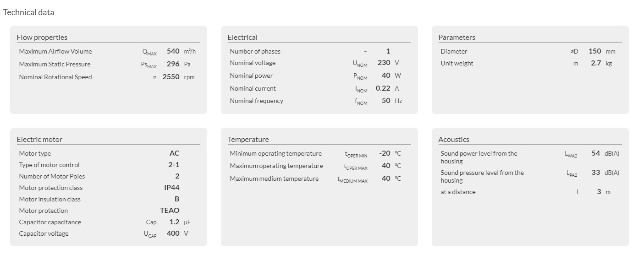Click the Temperature section title
This screenshot has width=638, height=260.
[x=248, y=140]
